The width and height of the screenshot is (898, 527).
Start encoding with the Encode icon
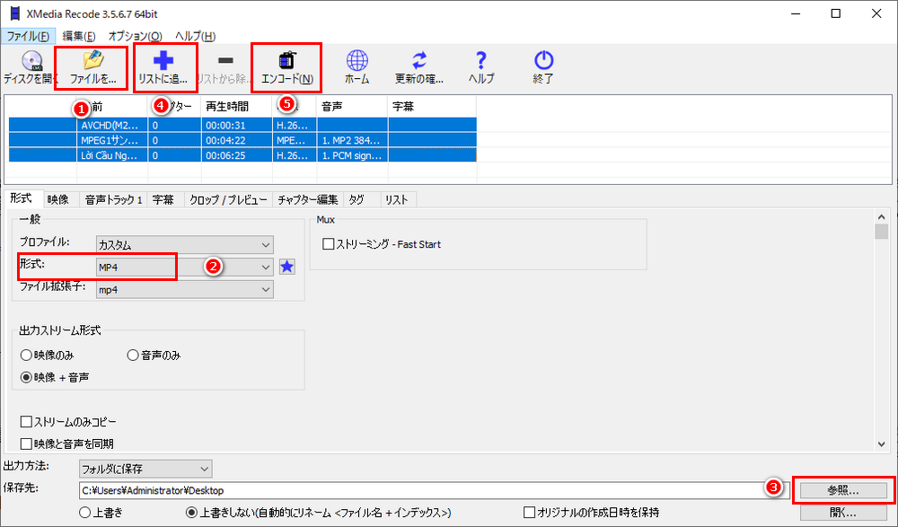(x=286, y=61)
